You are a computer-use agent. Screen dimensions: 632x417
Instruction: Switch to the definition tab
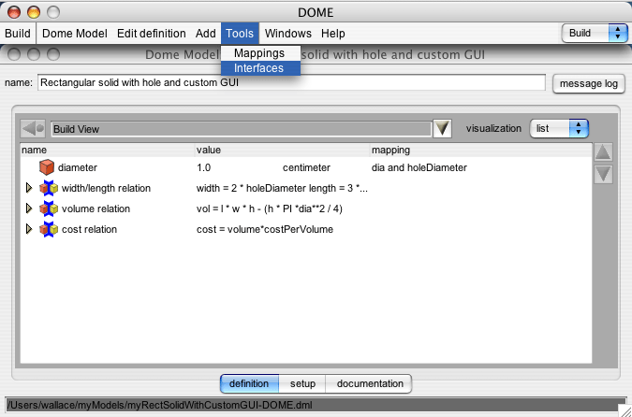pos(249,383)
